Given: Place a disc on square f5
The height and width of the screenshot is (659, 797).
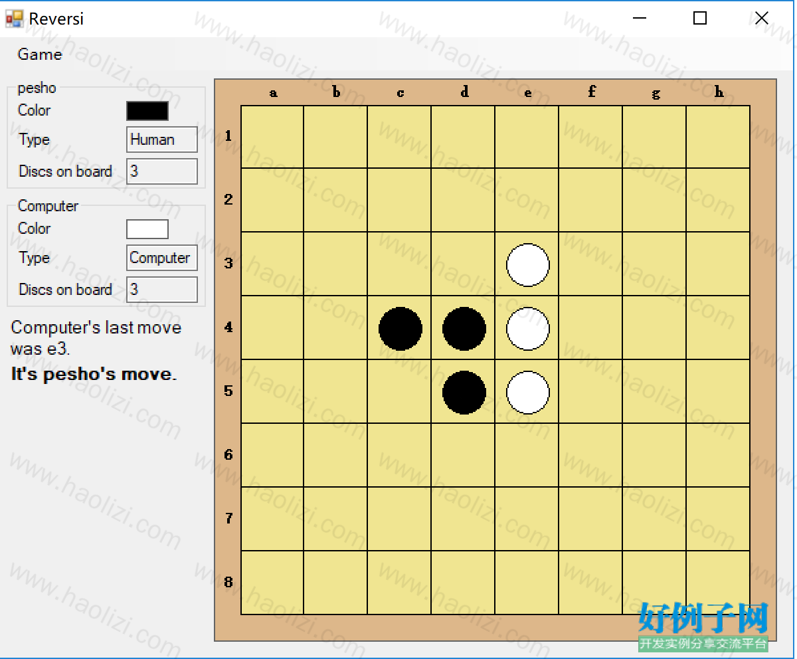Looking at the screenshot, I should coord(591,392).
